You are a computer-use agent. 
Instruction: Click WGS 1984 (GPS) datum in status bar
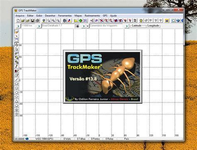coord(44,139)
